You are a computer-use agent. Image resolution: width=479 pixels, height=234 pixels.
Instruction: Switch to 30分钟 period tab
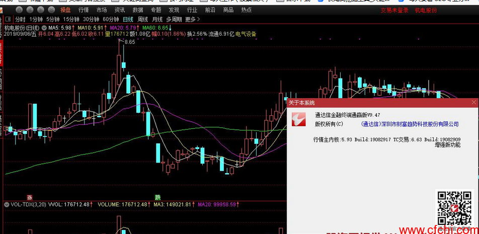[91, 20]
